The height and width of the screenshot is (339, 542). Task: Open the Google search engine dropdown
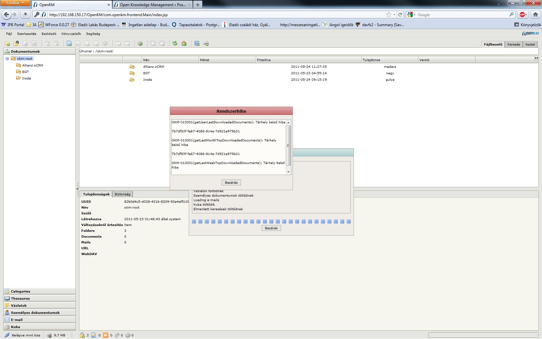[x=411, y=15]
